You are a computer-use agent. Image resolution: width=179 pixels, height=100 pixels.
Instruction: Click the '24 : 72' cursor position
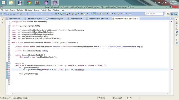(129, 98)
